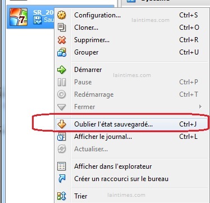This screenshot has height=203, width=210.
Task: Select Créer un raccourci sur le bureau
Action: (131, 179)
